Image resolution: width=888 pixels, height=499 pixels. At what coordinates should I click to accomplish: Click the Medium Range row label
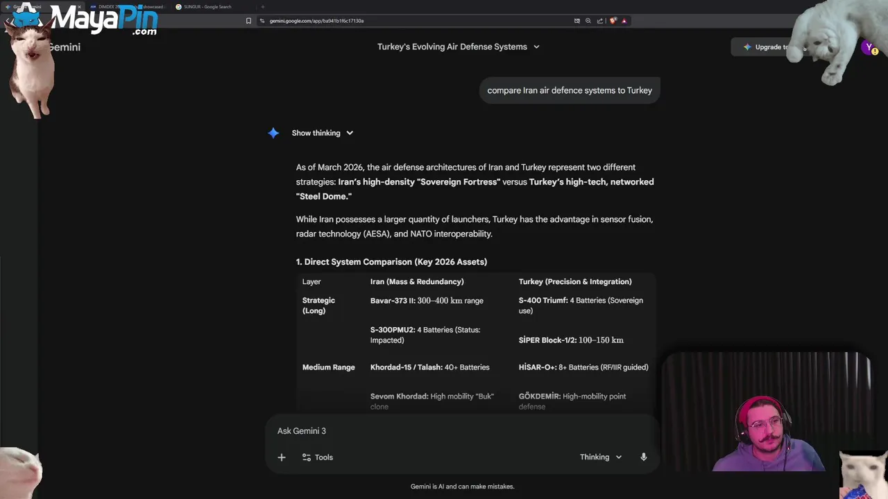pyautogui.click(x=328, y=367)
